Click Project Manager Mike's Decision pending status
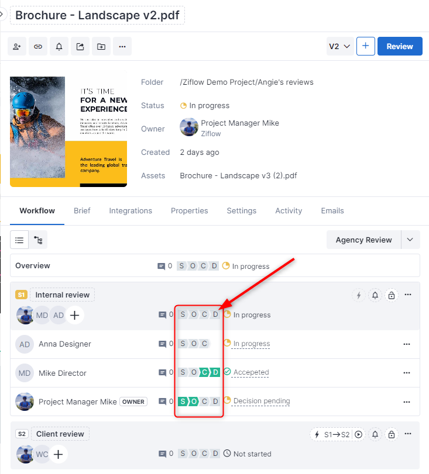 261,402
